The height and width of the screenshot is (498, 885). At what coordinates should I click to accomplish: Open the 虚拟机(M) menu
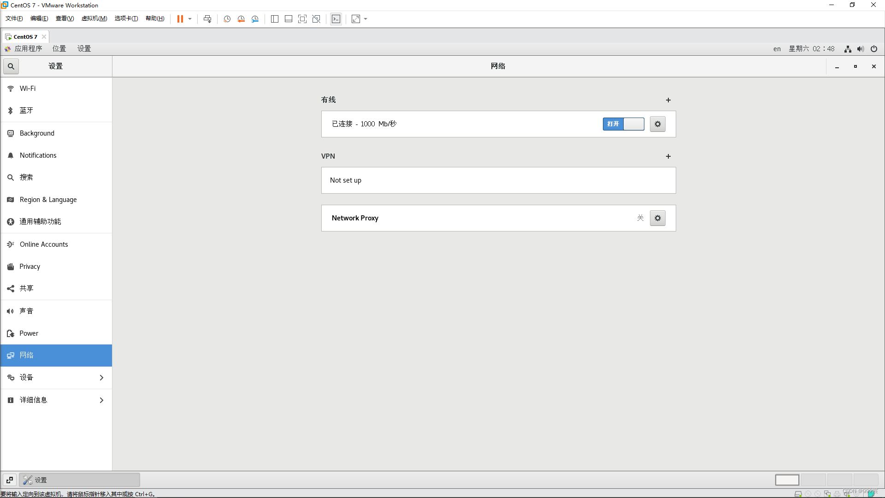click(x=94, y=18)
